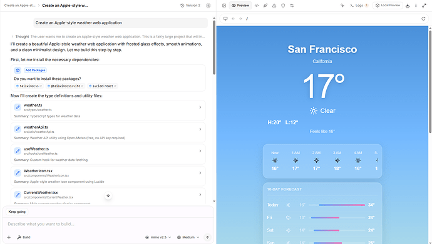Reload the preview page

[423, 19]
